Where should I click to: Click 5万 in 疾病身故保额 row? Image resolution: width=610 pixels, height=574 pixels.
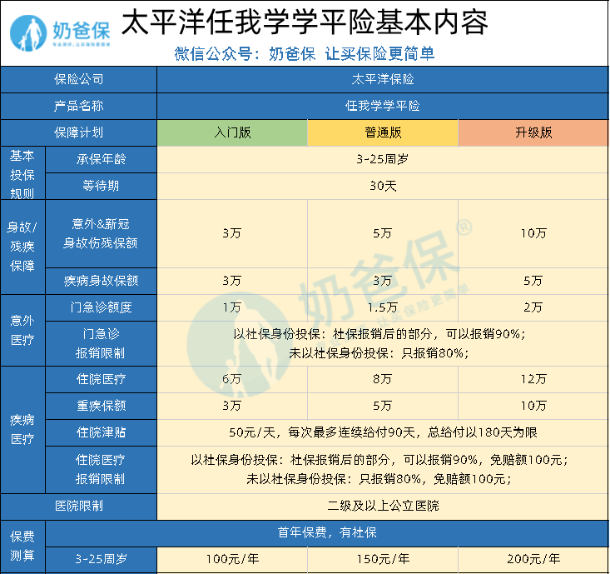pos(533,281)
